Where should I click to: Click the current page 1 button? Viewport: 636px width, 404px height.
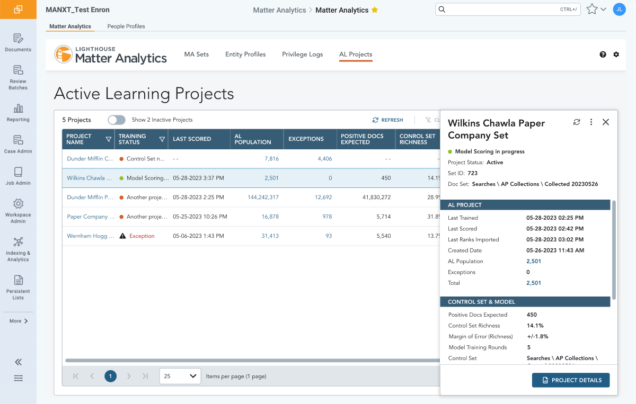click(x=110, y=376)
